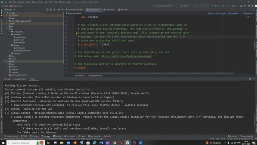The width and height of the screenshot is (257, 145).
Task: Select appStyles.dart in project tree
Action: [21, 37]
